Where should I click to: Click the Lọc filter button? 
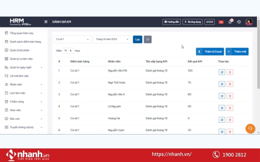(138, 39)
